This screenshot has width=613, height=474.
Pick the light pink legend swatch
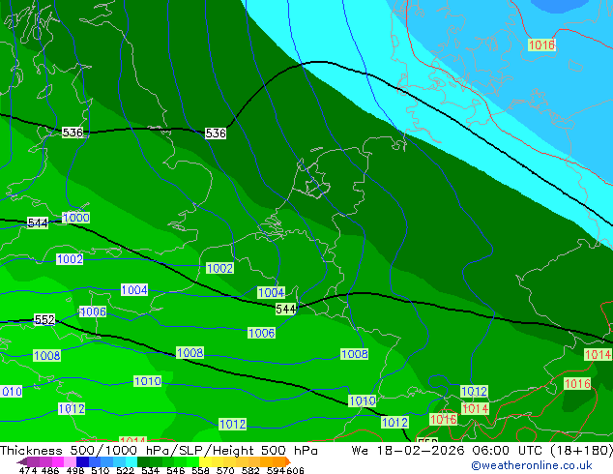pos(70,461)
